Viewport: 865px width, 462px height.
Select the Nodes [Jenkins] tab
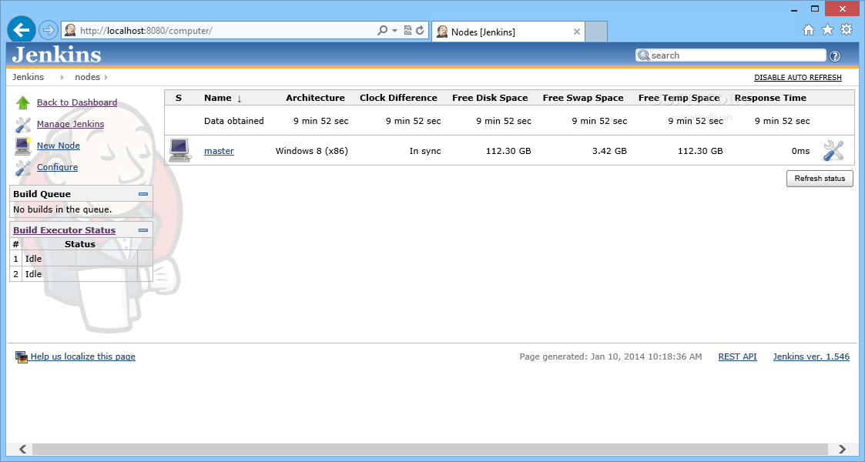pyautogui.click(x=508, y=32)
